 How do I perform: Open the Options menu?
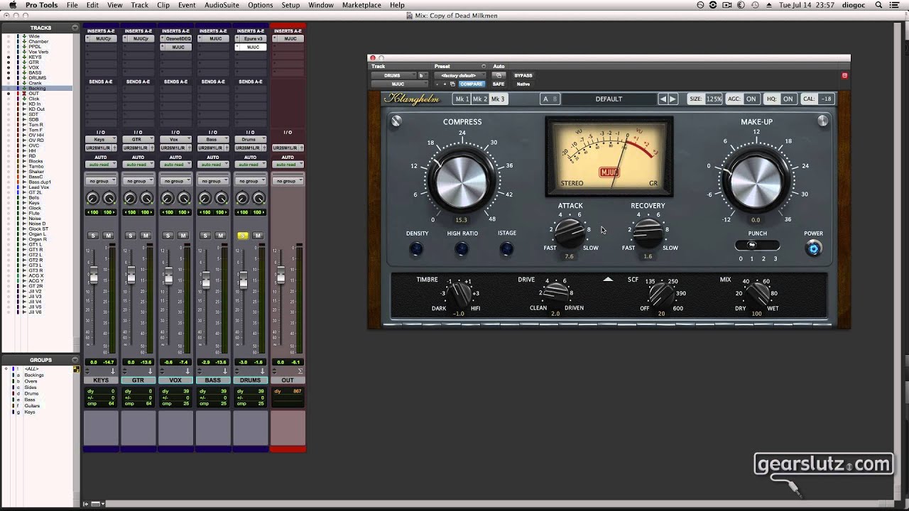pyautogui.click(x=261, y=5)
